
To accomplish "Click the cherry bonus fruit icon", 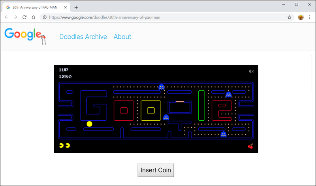I will tap(250, 146).
